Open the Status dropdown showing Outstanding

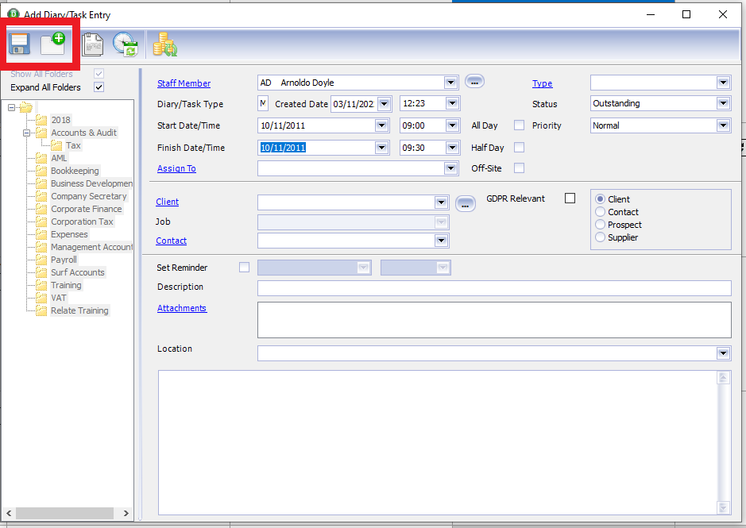click(723, 103)
